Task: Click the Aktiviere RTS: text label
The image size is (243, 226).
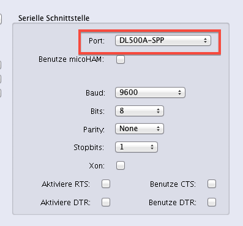Action: [65, 184]
